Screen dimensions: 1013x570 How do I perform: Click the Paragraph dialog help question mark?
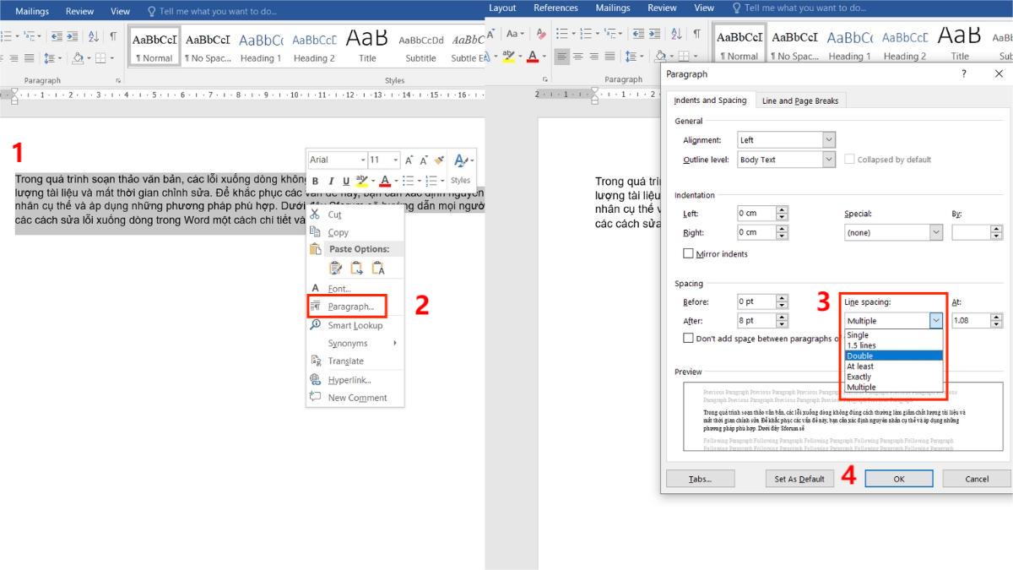964,74
